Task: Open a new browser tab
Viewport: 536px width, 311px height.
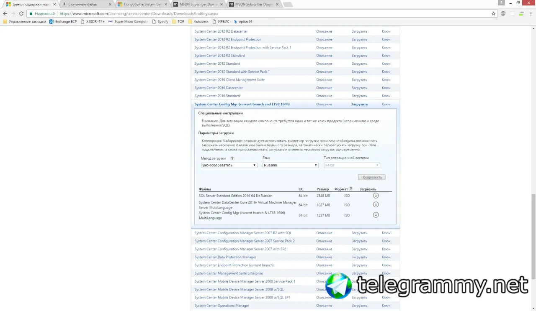Action: tap(288, 5)
